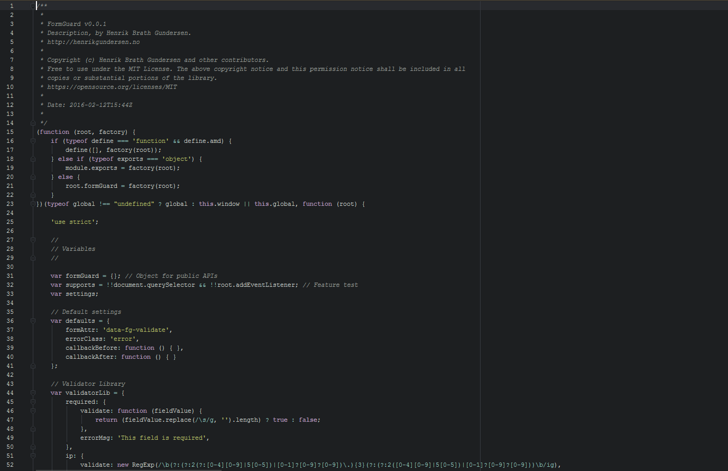Click line number 33 in the gutter

(10, 294)
